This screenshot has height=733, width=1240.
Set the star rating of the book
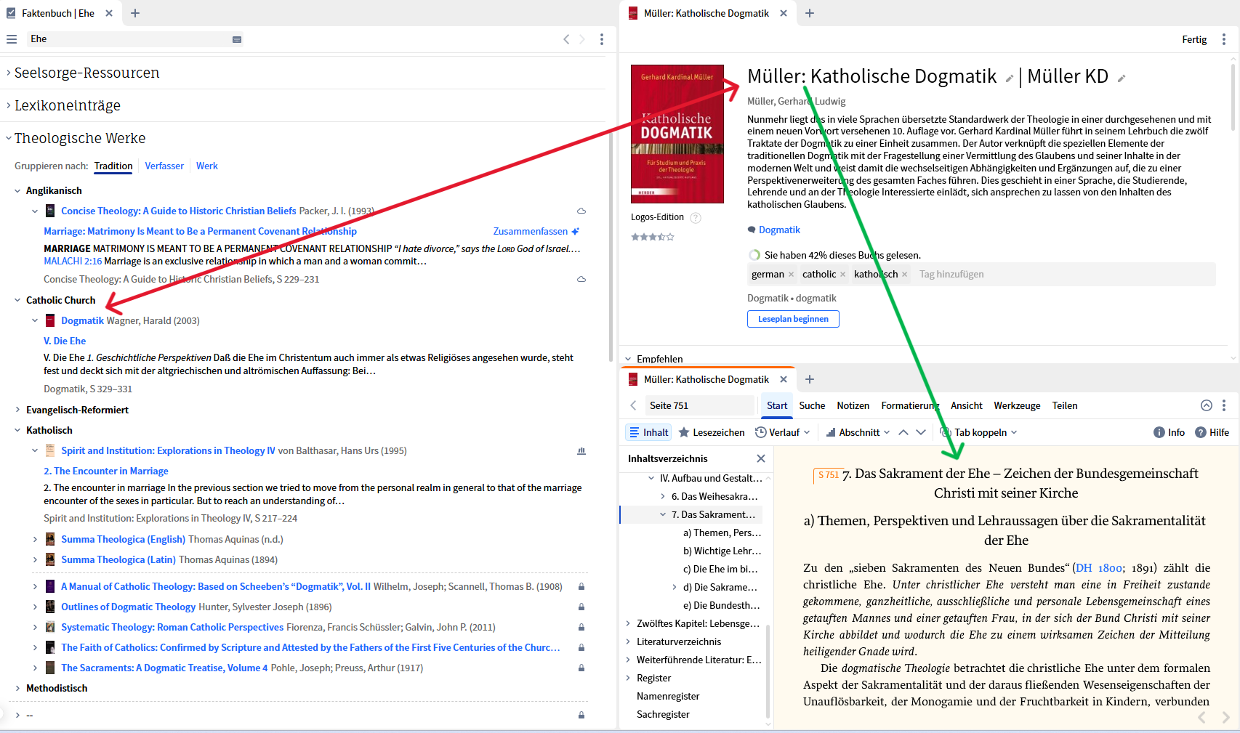[653, 237]
